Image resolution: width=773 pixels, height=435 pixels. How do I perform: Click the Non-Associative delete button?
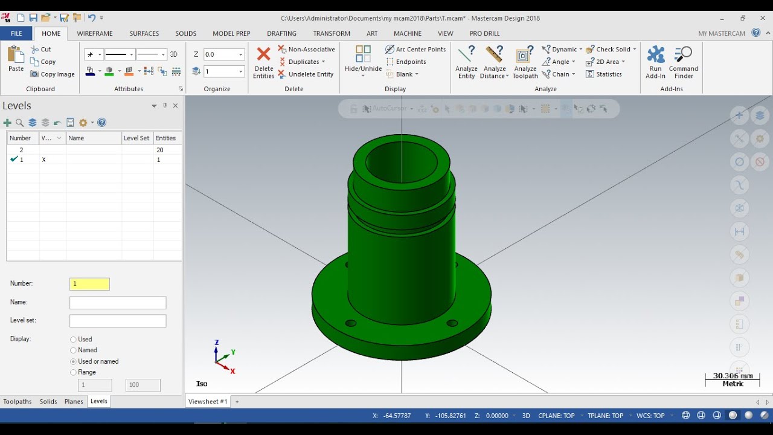click(x=306, y=50)
